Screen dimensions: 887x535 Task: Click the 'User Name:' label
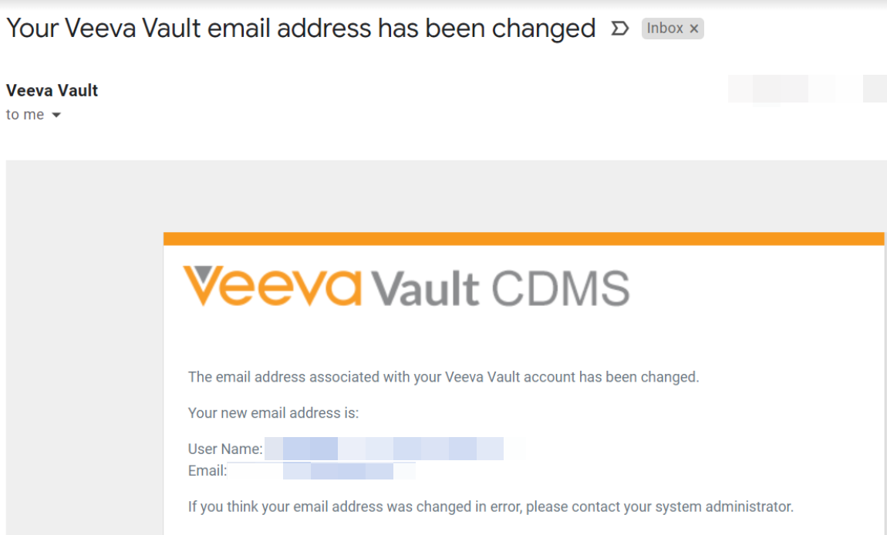coord(225,449)
